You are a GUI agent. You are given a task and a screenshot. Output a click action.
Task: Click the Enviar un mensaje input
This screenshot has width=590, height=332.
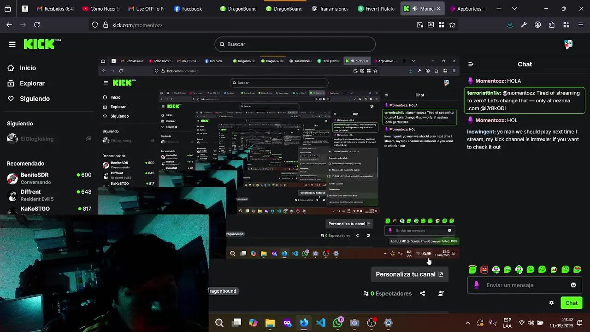525,285
